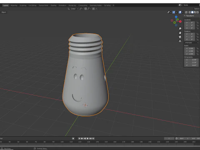
Task: Toggle X-ray view icon
Action: [x=186, y=12]
